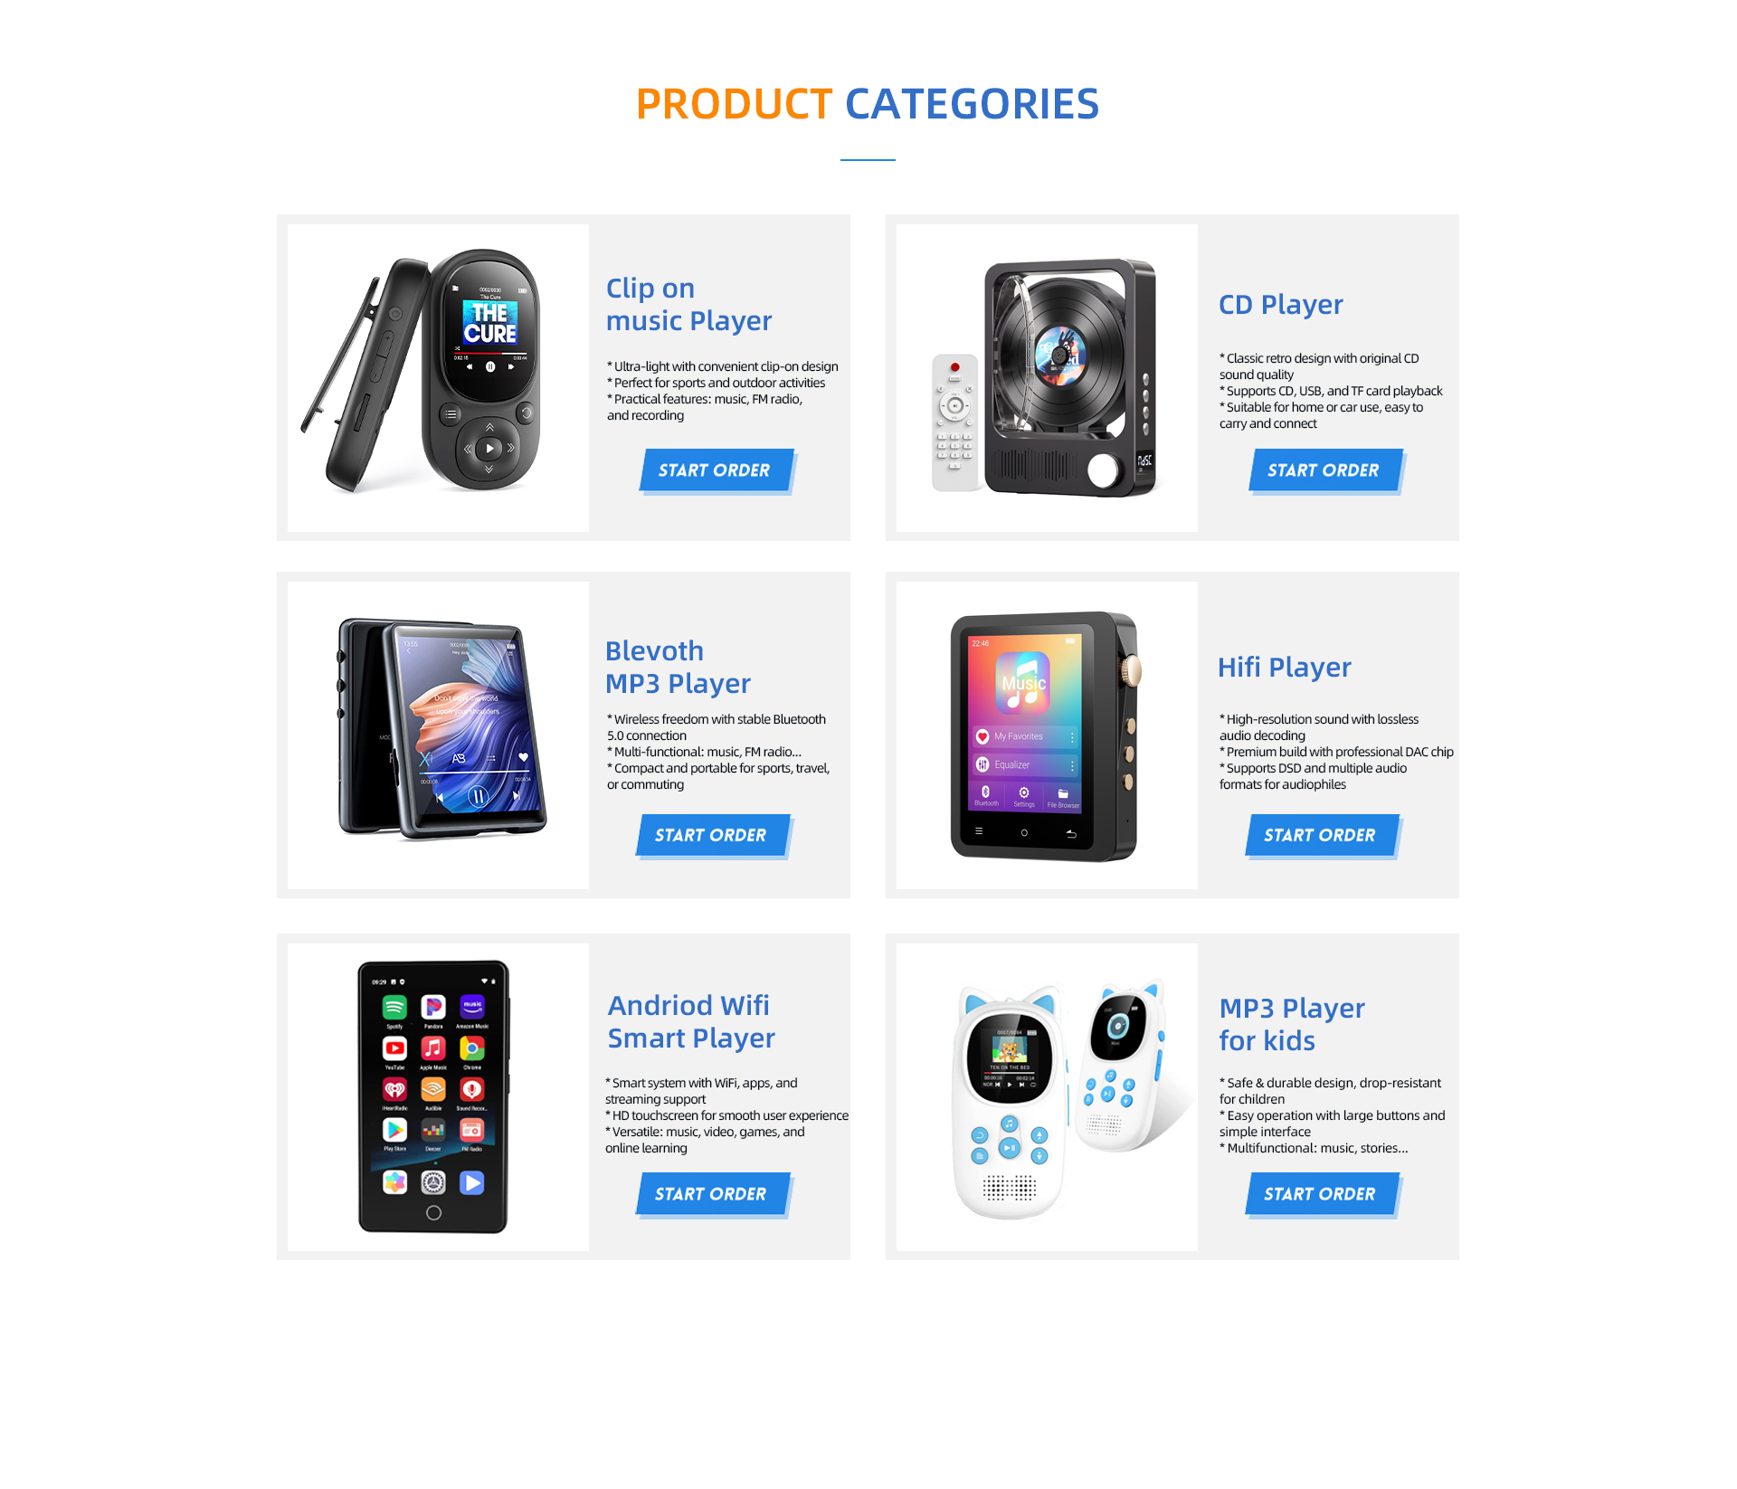
Task: Select the CD Player title link
Action: pos(1280,304)
